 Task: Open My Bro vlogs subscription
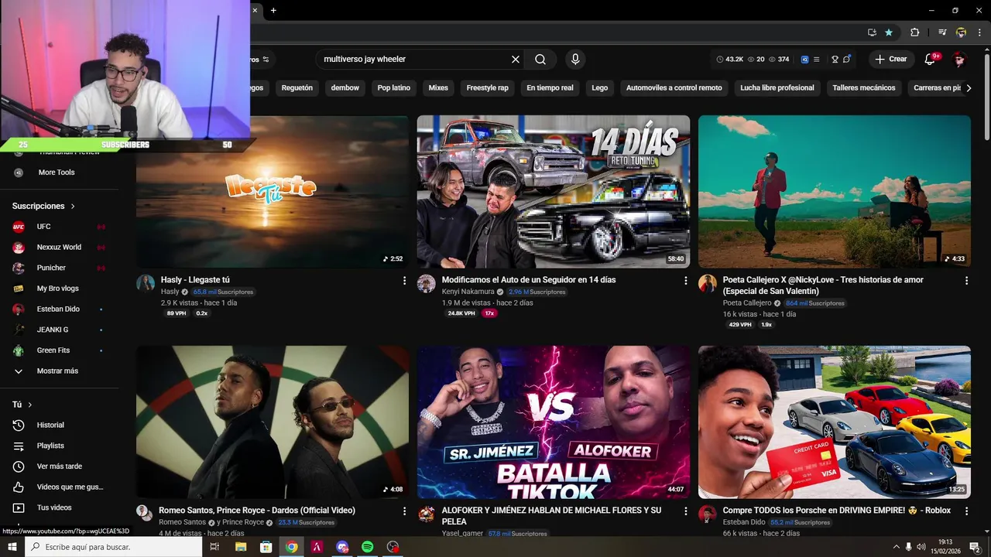59,289
